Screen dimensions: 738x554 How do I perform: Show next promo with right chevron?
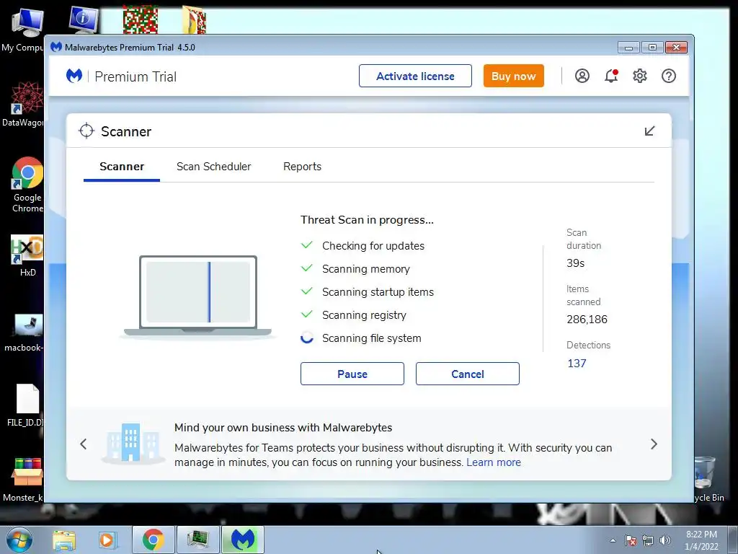[x=654, y=444]
